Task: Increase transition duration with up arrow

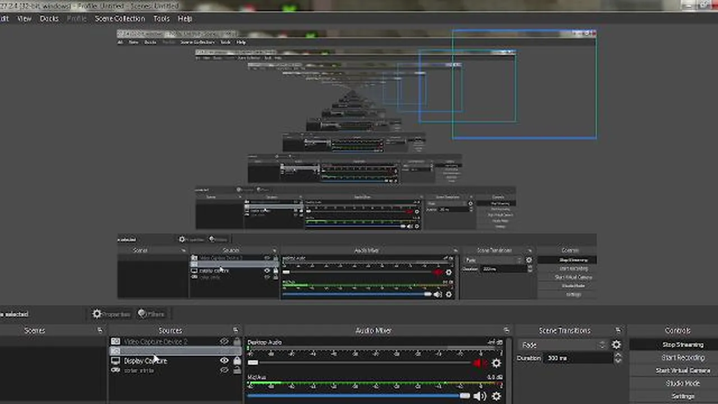Action: 618,355
